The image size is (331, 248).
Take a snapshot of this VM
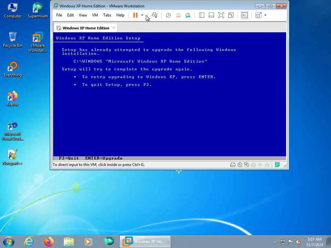point(168,15)
